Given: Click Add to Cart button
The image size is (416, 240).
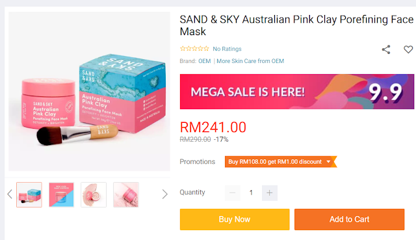Looking at the screenshot, I should [350, 219].
